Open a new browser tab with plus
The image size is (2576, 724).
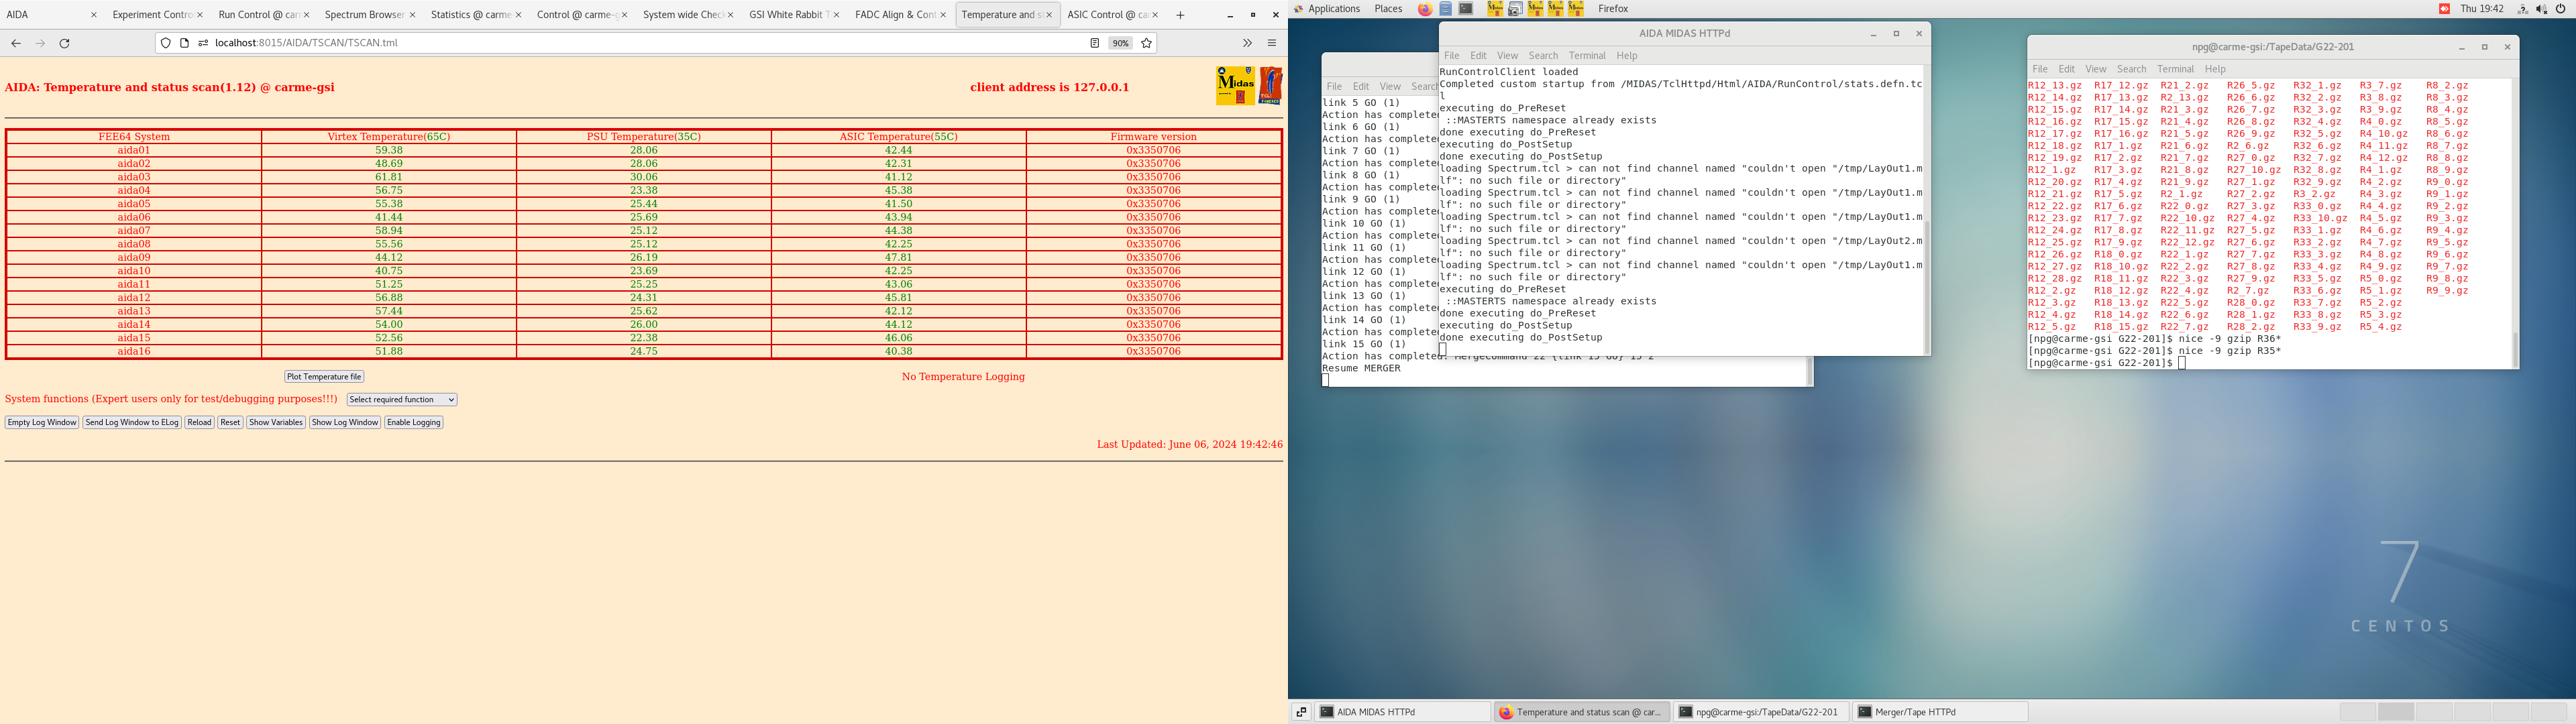tap(1180, 15)
